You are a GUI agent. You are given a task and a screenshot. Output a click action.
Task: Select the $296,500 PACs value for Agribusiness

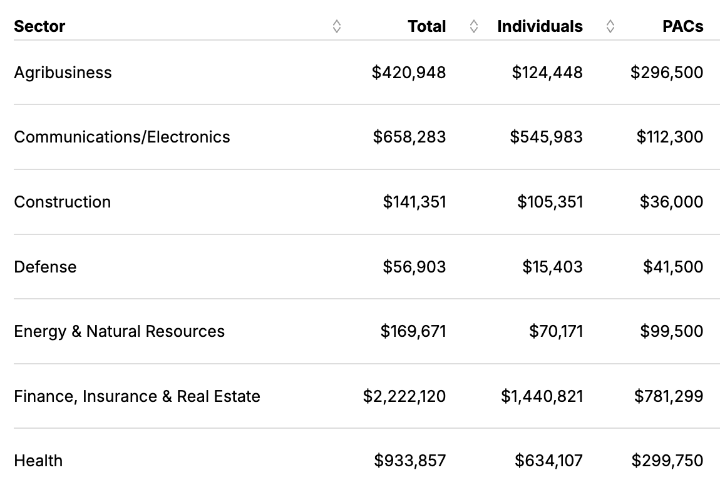point(667,72)
